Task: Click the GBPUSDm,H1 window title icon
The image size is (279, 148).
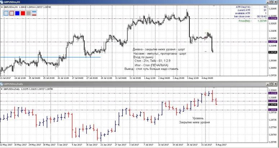Action: click(x=2, y=2)
